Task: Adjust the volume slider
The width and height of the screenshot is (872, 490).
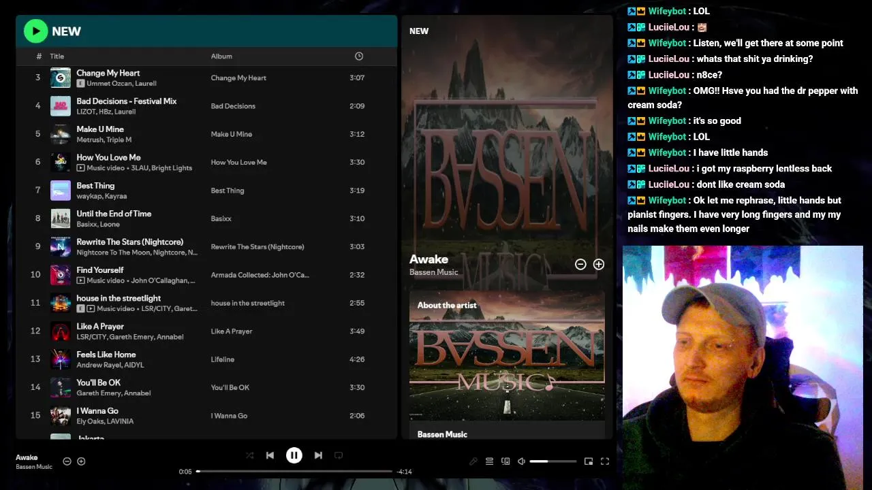Action: point(553,461)
